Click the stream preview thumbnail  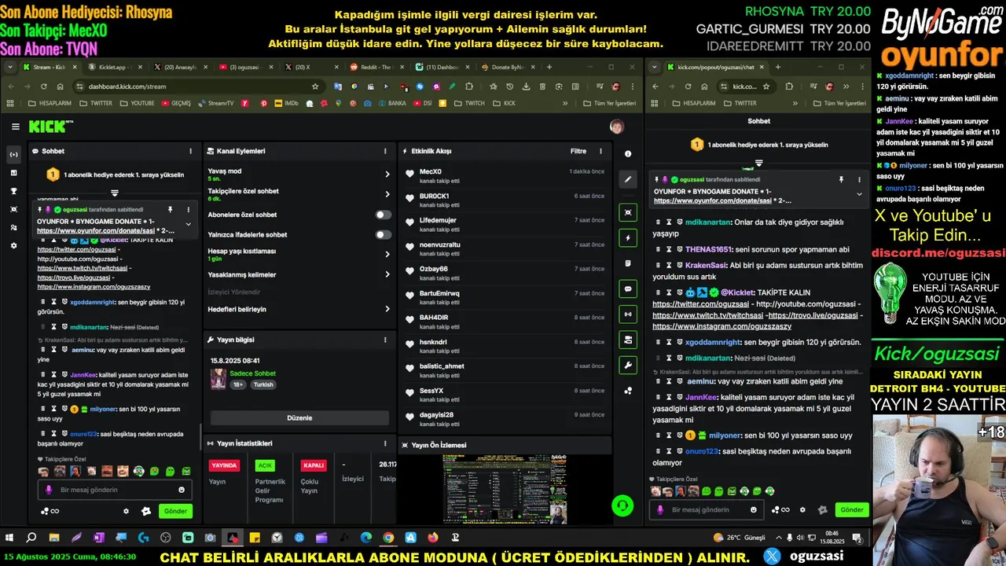[505, 489]
